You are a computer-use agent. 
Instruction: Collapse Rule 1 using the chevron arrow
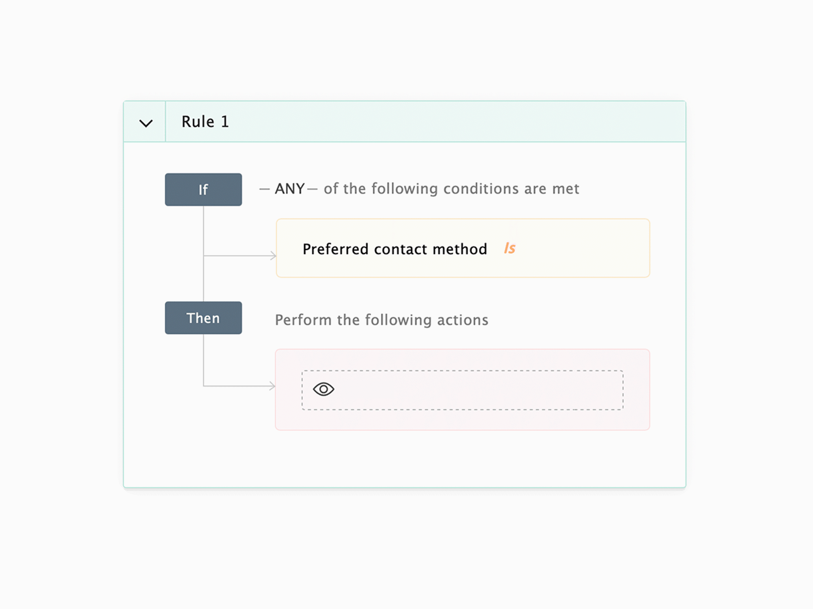(x=146, y=123)
